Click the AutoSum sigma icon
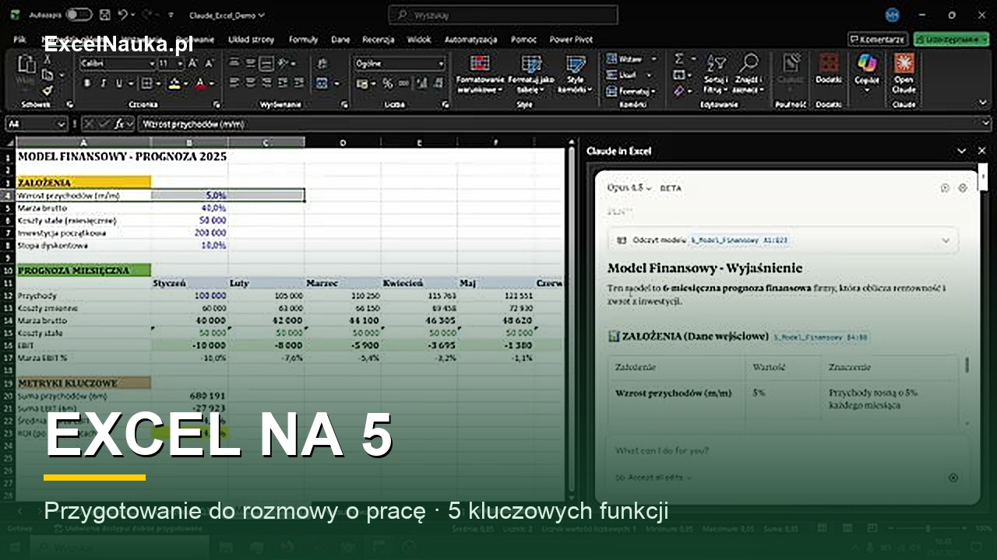The width and height of the screenshot is (997, 560). (x=679, y=59)
